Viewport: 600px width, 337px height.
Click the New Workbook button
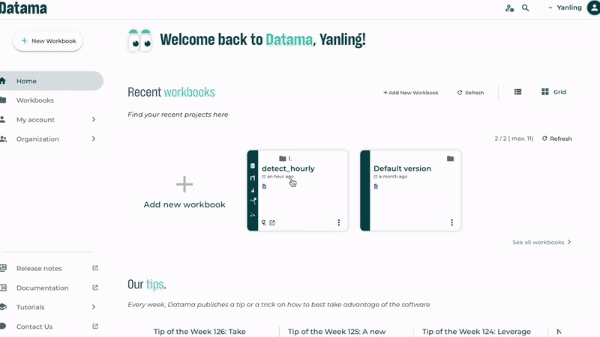48,41
